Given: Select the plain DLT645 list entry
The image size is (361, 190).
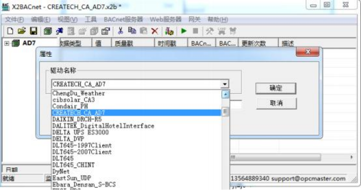Looking at the screenshot, I should pyautogui.click(x=63, y=158).
